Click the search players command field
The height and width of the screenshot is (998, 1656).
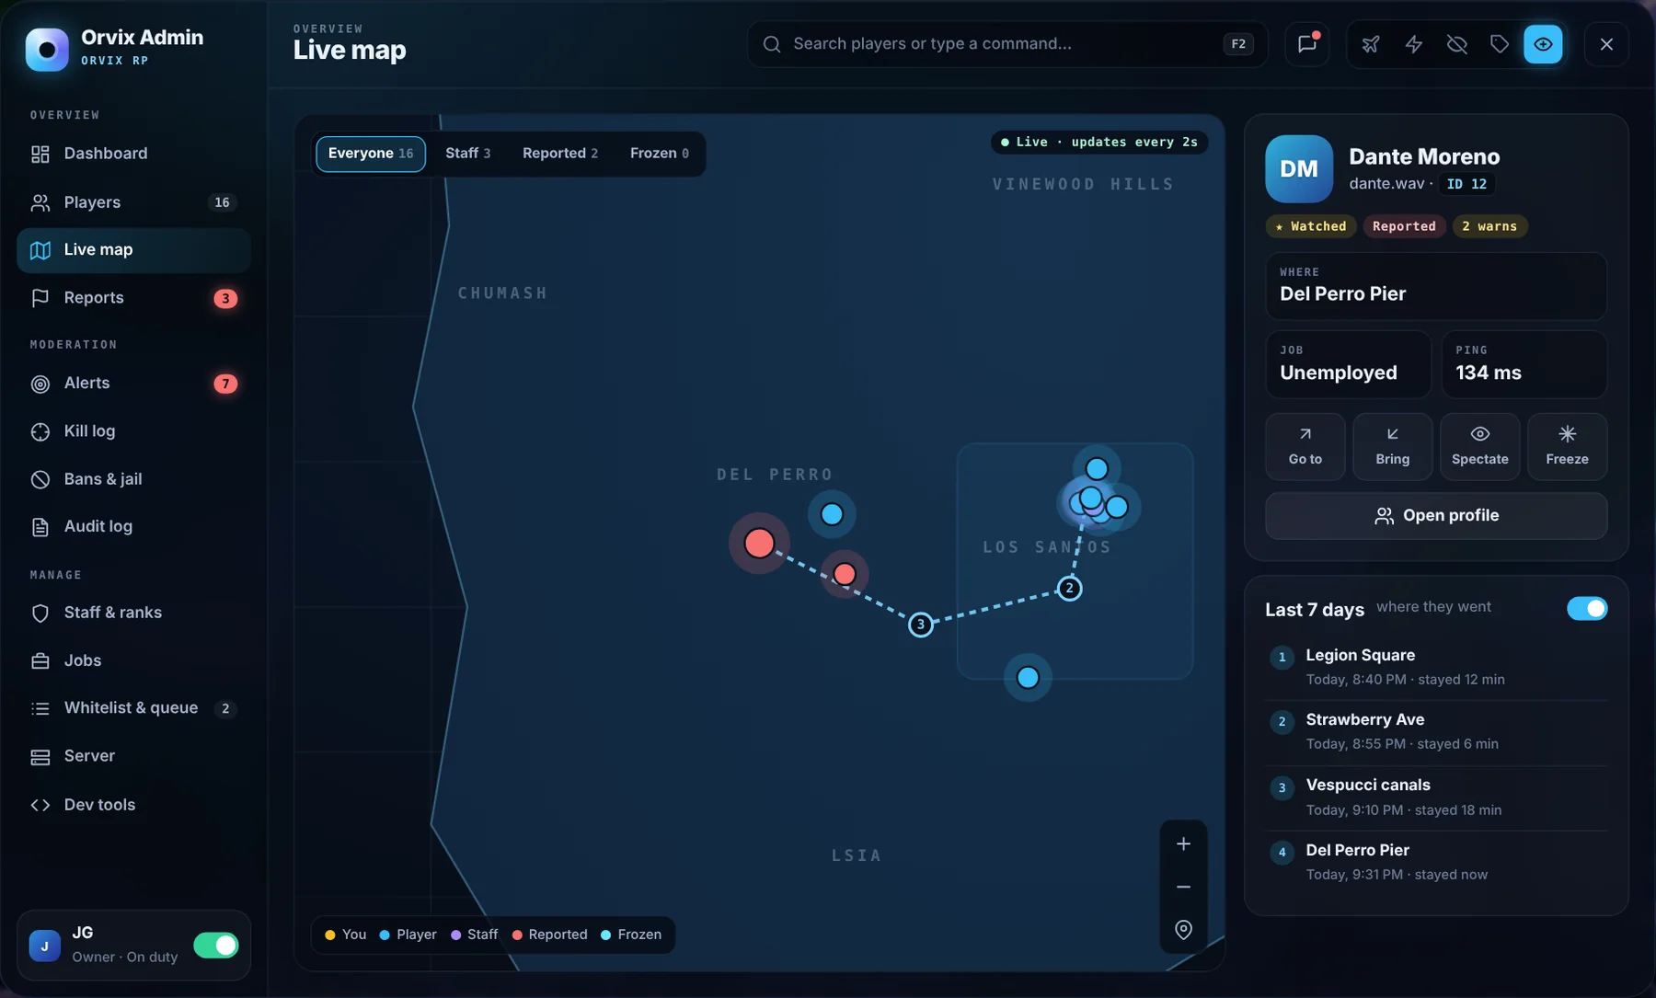pyautogui.click(x=1007, y=44)
